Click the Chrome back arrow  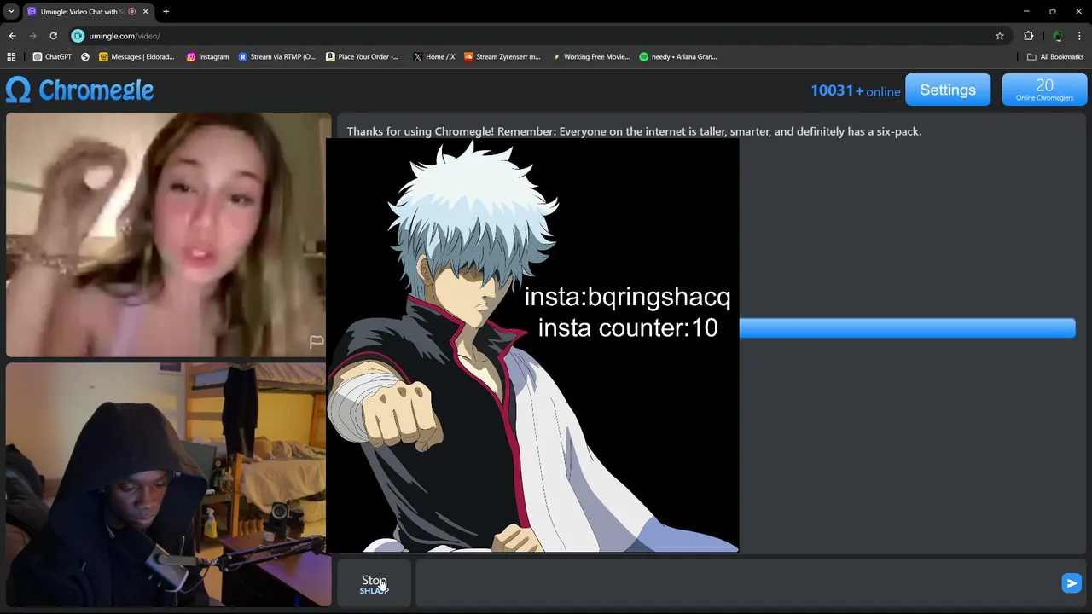[12, 36]
